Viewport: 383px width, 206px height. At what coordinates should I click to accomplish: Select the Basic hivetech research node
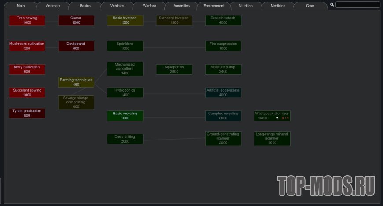125,20
